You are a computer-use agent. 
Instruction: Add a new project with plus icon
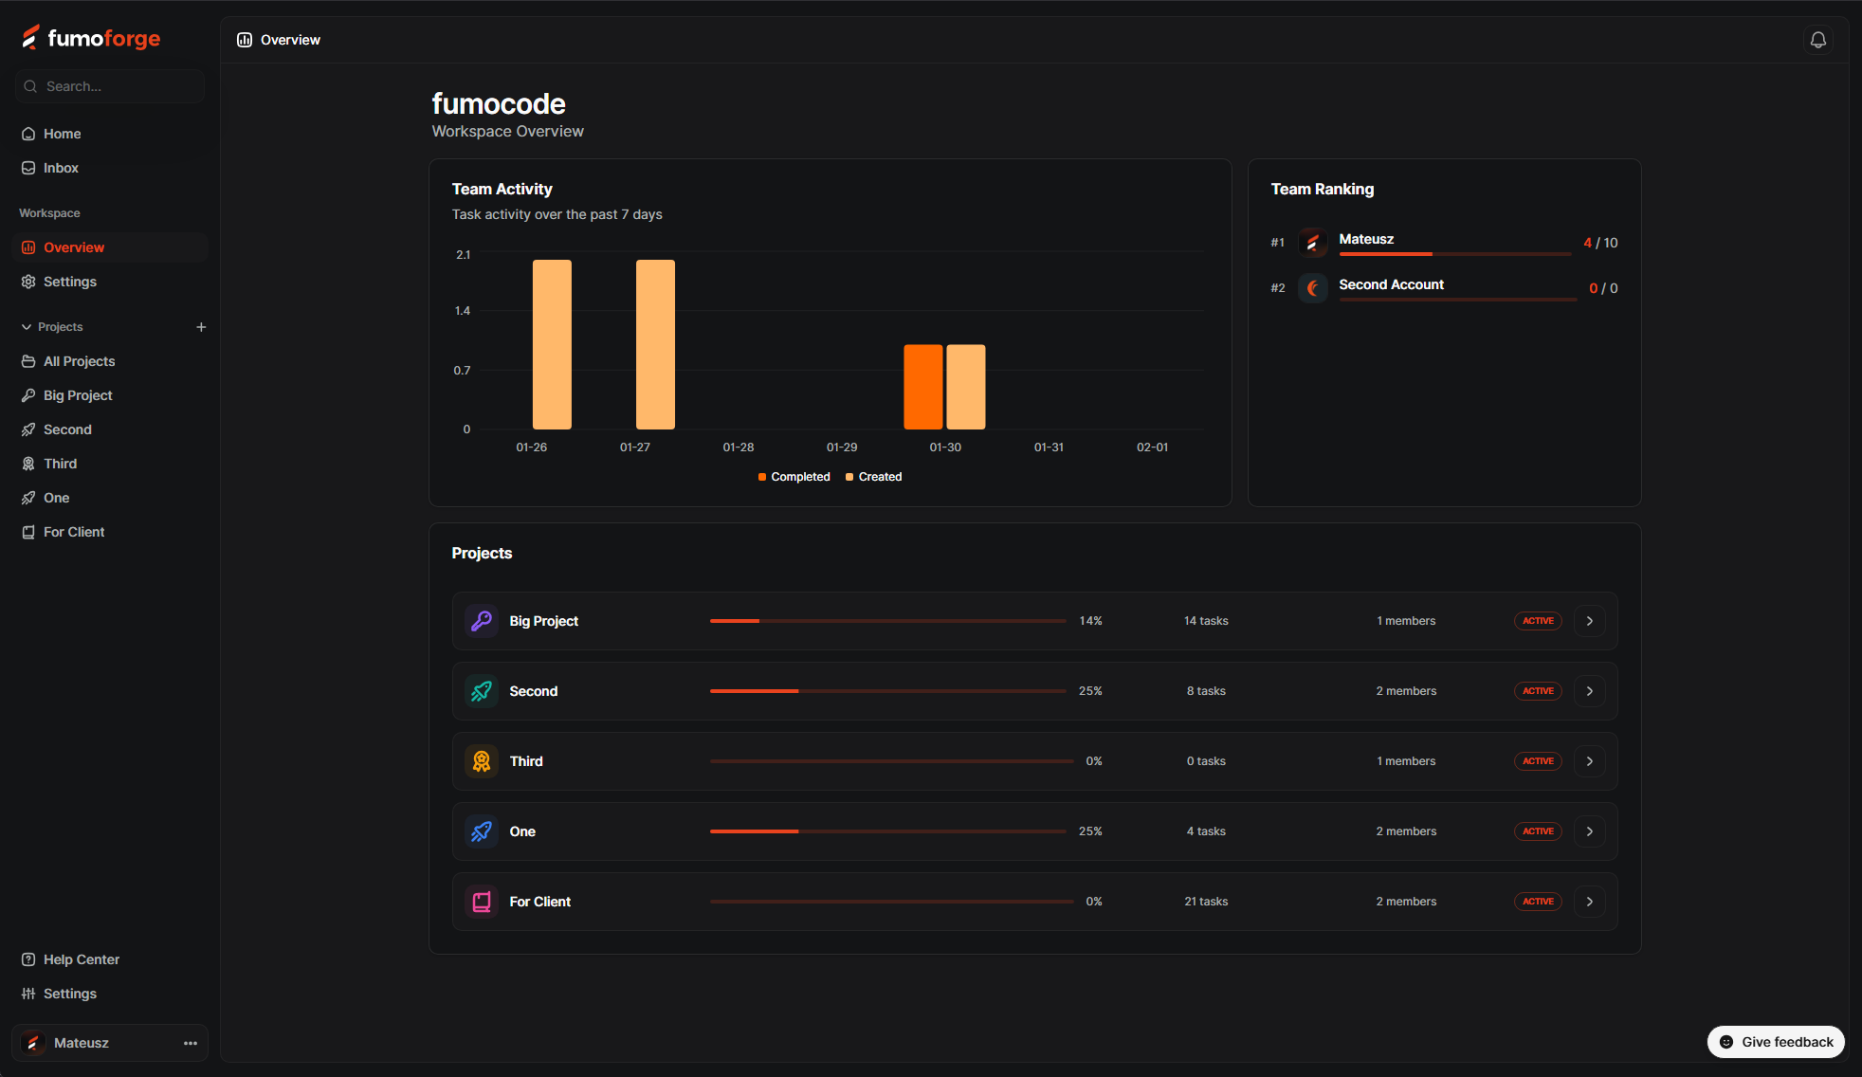coord(201,327)
